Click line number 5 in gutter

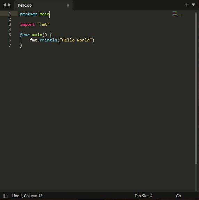[x=10, y=35]
